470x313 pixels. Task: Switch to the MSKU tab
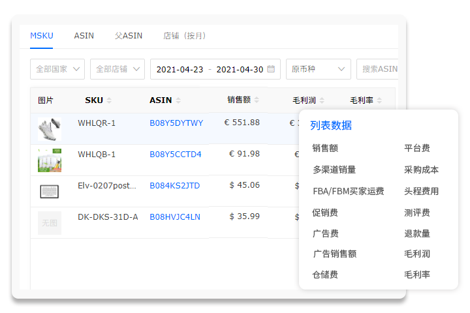point(42,35)
